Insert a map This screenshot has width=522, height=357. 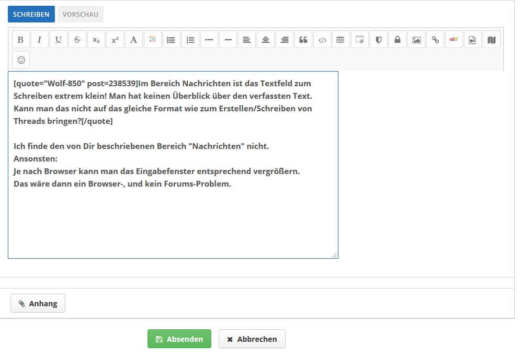point(492,40)
